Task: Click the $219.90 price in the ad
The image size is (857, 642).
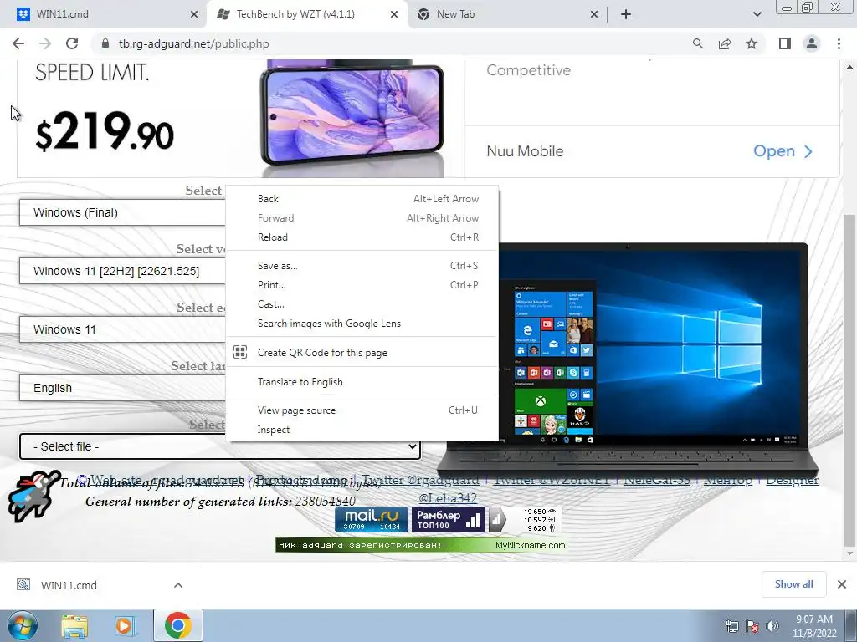Action: point(105,131)
